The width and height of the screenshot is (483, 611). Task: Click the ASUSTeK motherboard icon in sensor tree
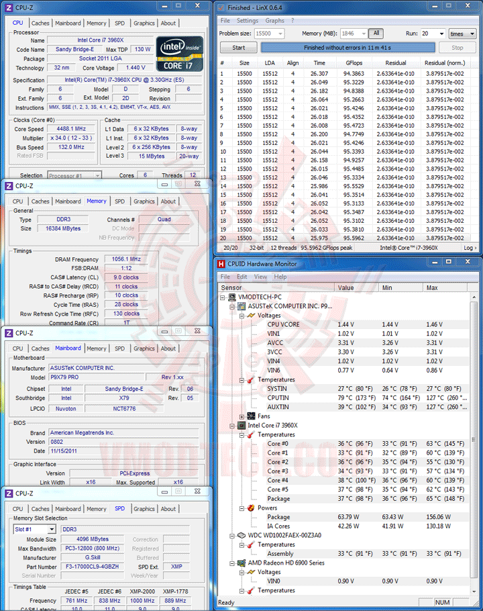point(241,306)
